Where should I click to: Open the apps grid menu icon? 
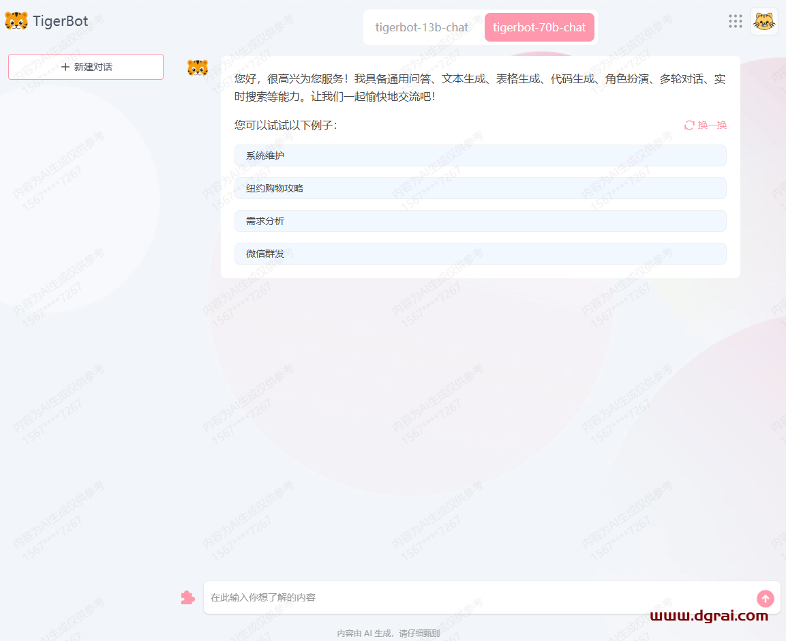735,21
